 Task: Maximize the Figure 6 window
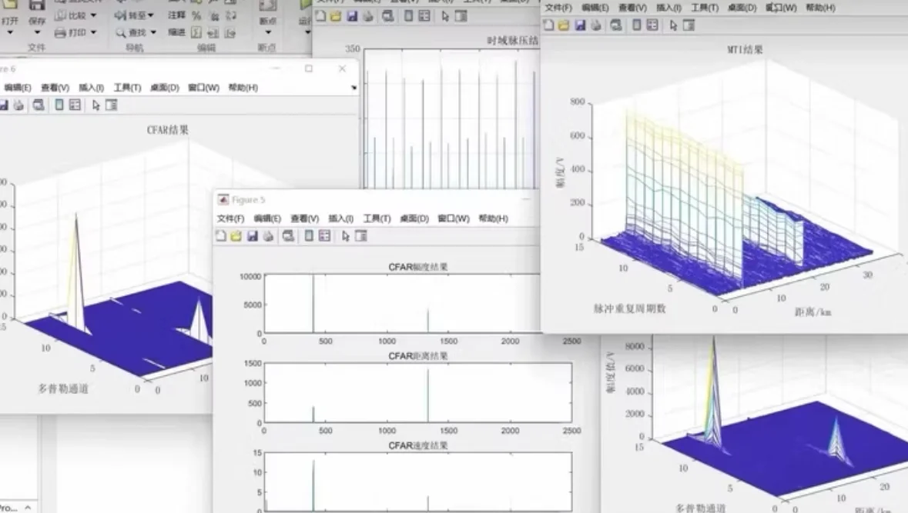309,68
